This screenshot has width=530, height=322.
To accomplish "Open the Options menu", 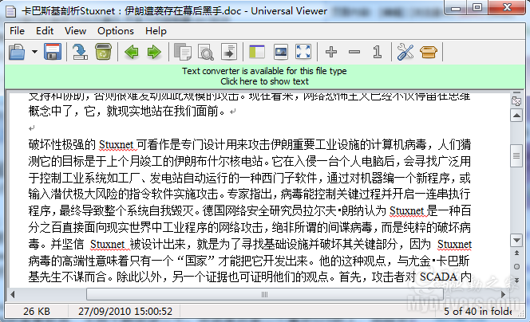I will pos(116,31).
